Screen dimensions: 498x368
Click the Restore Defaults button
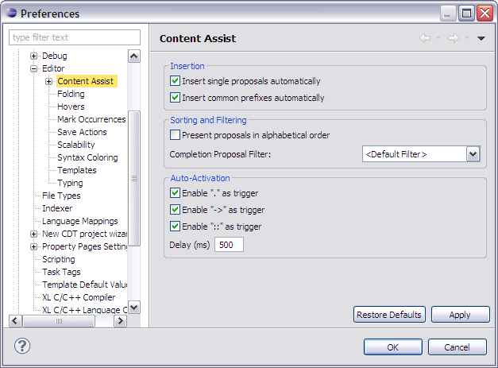pos(389,315)
